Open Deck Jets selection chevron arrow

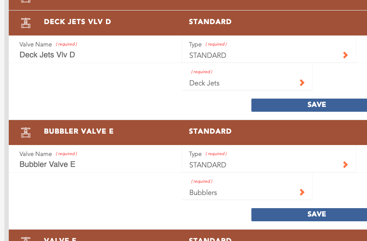click(x=302, y=83)
